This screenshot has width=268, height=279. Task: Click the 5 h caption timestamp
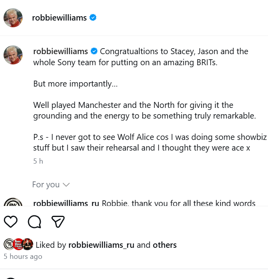click(x=38, y=161)
